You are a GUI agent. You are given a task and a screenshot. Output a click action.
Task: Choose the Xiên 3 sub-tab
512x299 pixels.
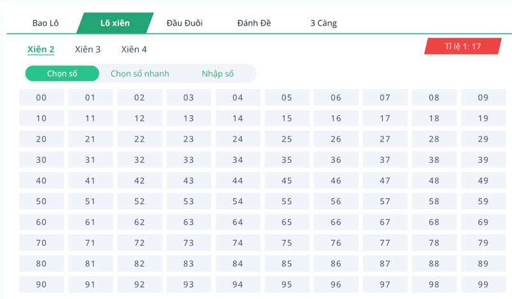pyautogui.click(x=88, y=49)
